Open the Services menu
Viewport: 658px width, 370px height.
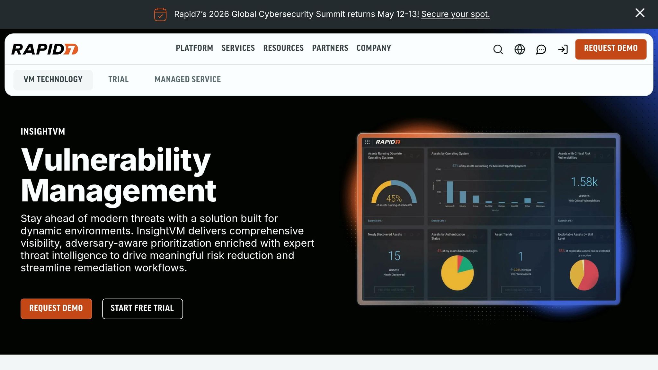(x=238, y=48)
